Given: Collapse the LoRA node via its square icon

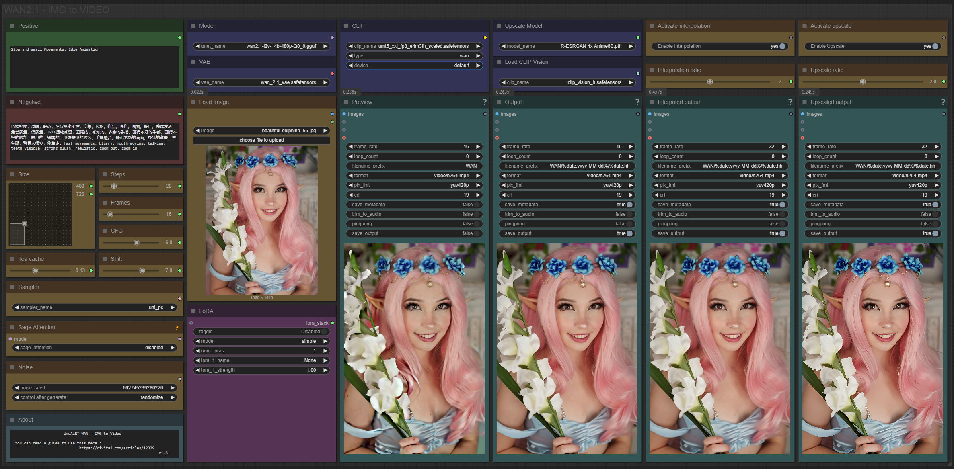Looking at the screenshot, I should [x=193, y=311].
